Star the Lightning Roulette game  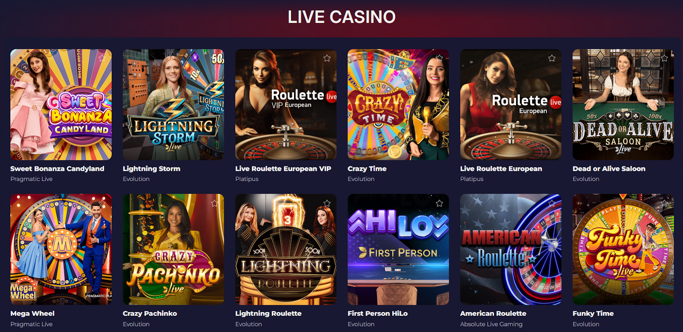point(327,203)
